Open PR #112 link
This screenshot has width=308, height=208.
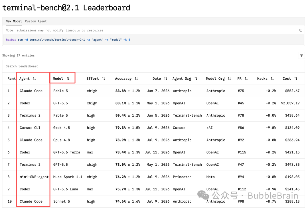242,189
